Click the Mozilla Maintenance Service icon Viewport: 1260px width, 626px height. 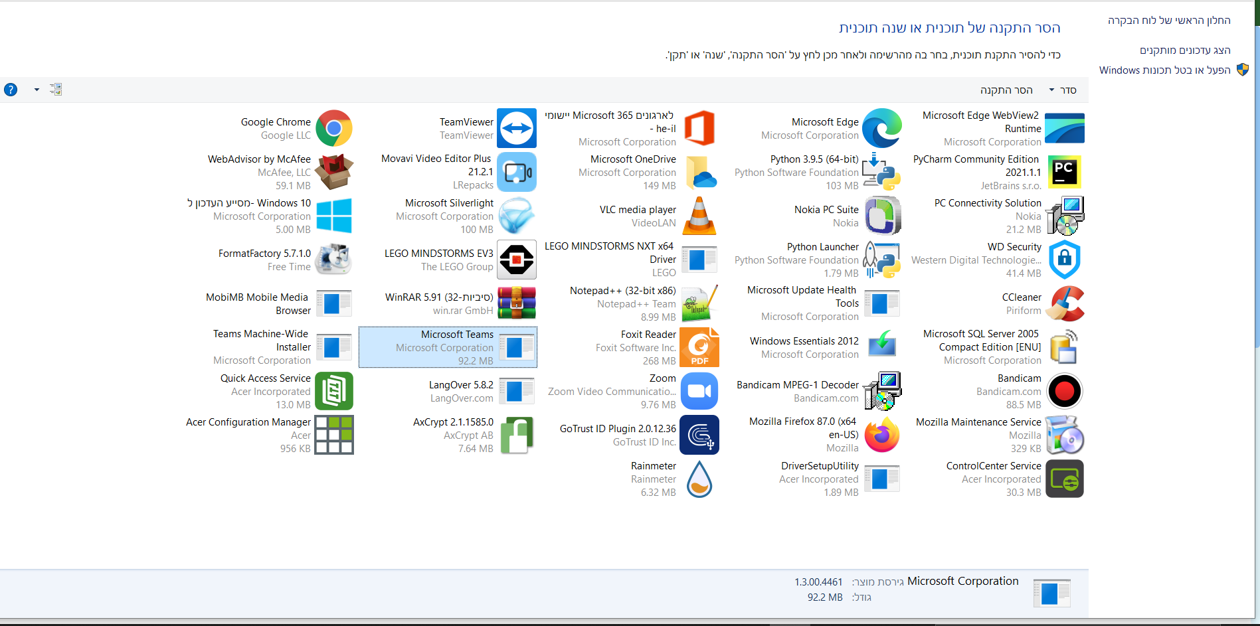click(x=1065, y=435)
